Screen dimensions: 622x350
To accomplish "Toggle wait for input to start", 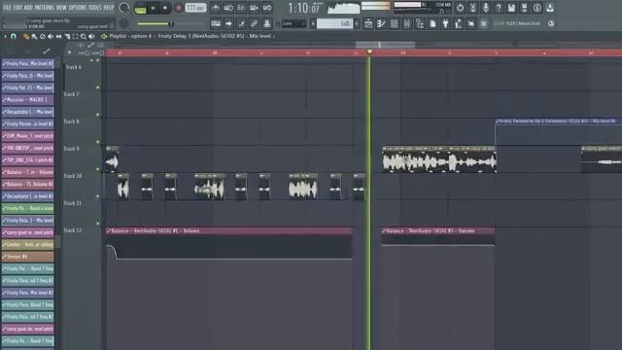I will pyautogui.click(x=228, y=8).
